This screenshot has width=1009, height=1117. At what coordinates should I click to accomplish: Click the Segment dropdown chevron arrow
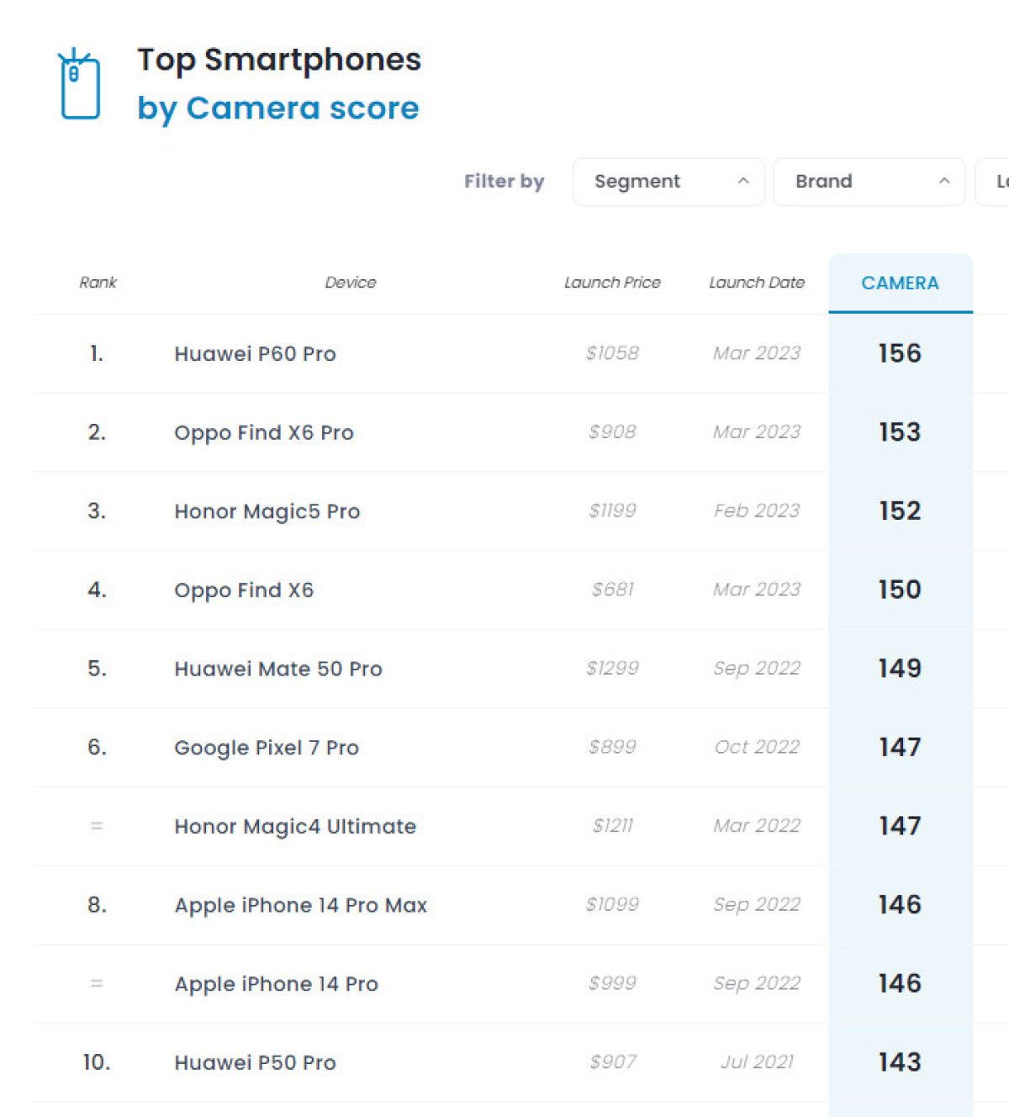pyautogui.click(x=743, y=182)
